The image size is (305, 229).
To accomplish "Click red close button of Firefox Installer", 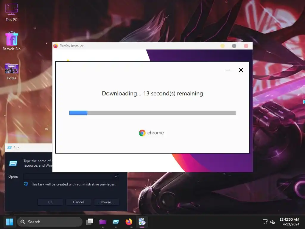I will (x=246, y=46).
